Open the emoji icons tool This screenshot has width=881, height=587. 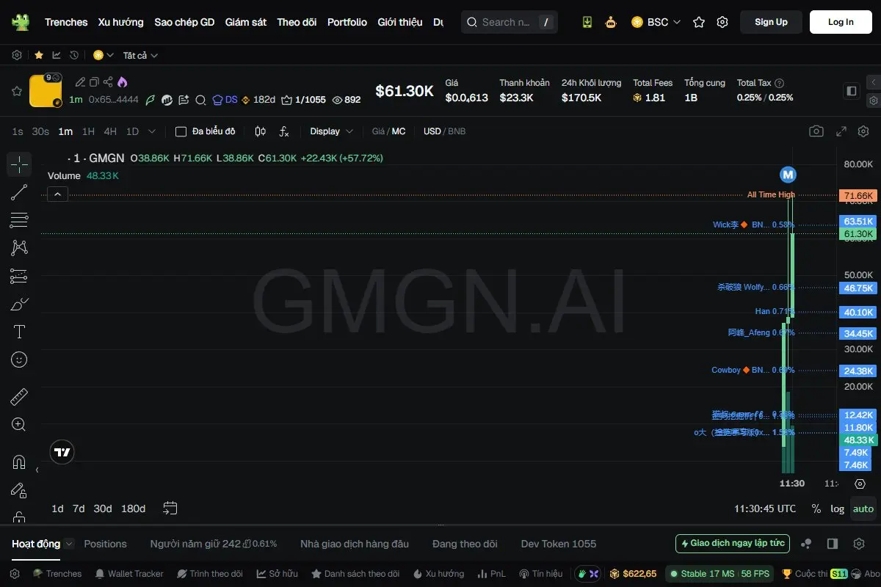point(19,360)
